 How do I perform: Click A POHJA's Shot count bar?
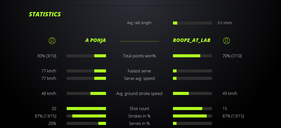[x=86, y=109]
